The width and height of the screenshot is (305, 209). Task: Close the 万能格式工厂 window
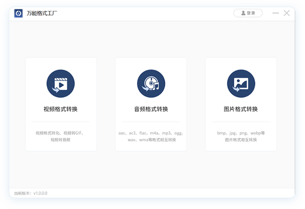click(x=286, y=13)
